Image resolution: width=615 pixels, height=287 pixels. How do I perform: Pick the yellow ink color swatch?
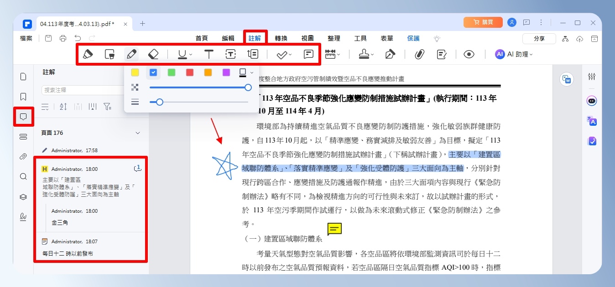(135, 72)
